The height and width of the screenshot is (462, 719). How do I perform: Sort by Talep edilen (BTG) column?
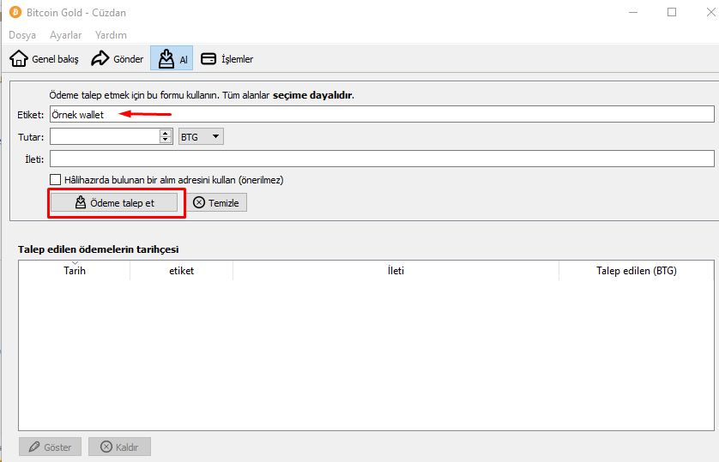(637, 271)
